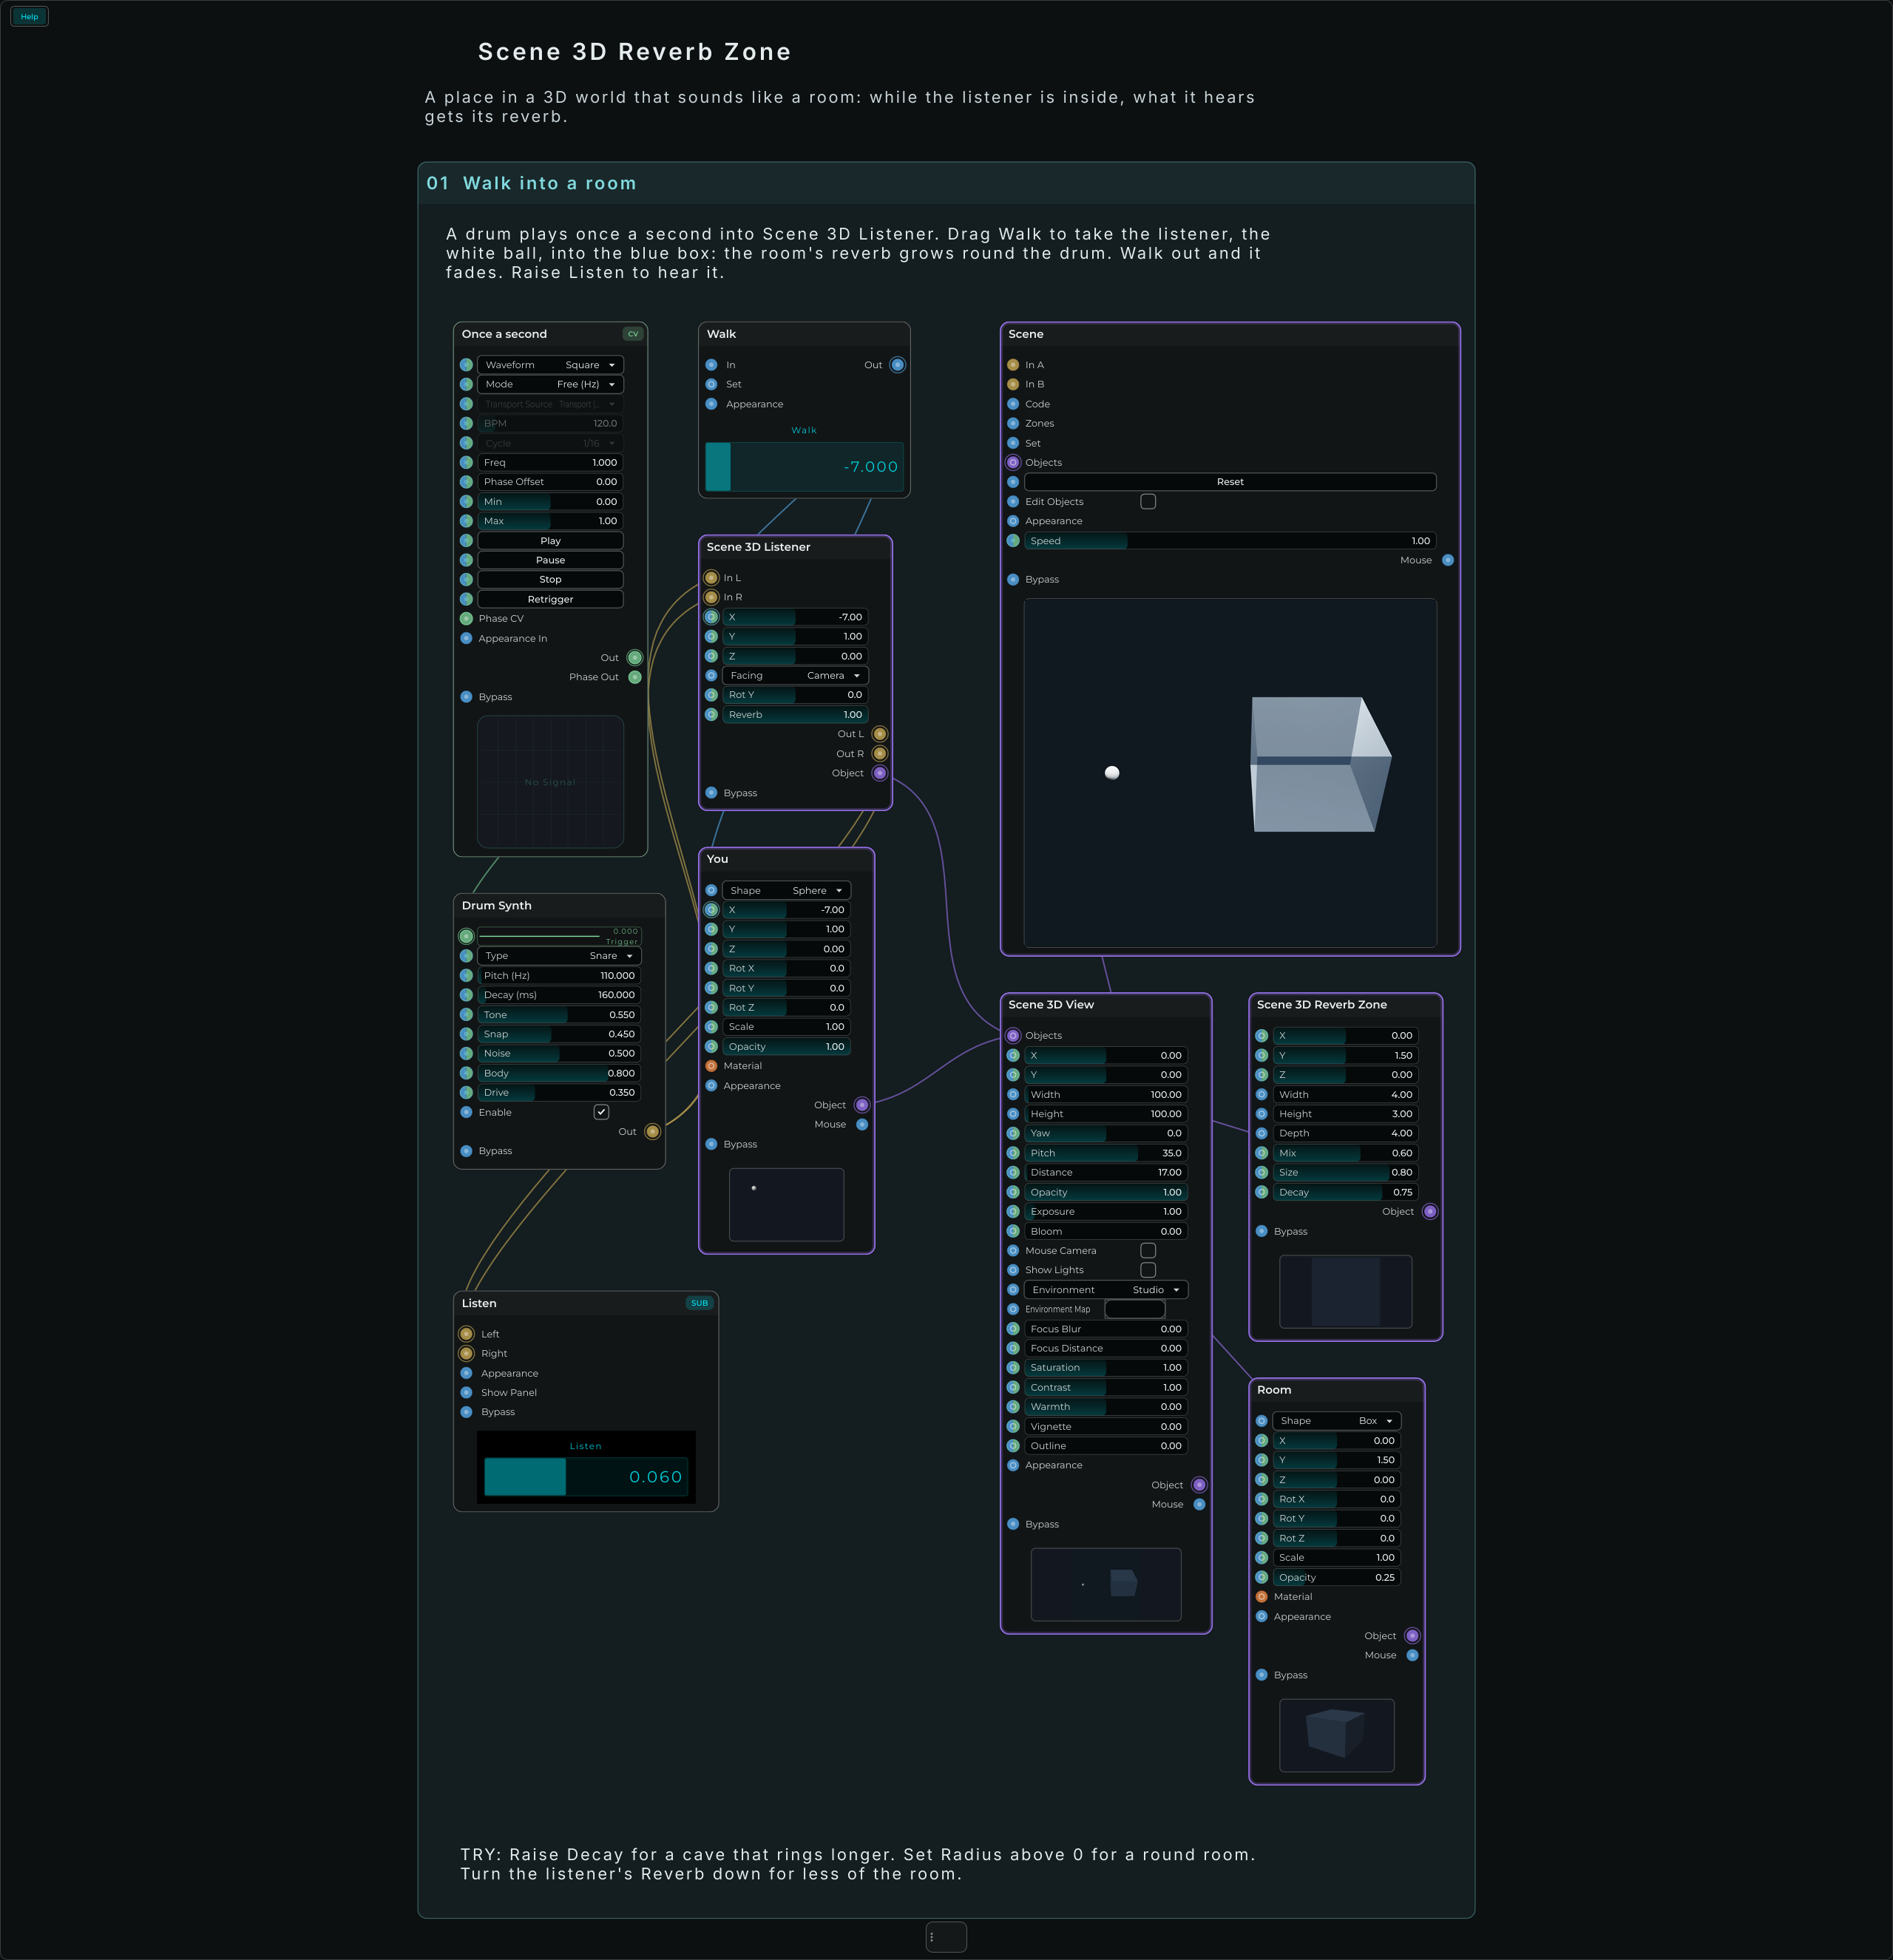The image size is (1893, 1960).
Task: Open the Mode dropdown set to Free (Hz)
Action: pos(550,384)
